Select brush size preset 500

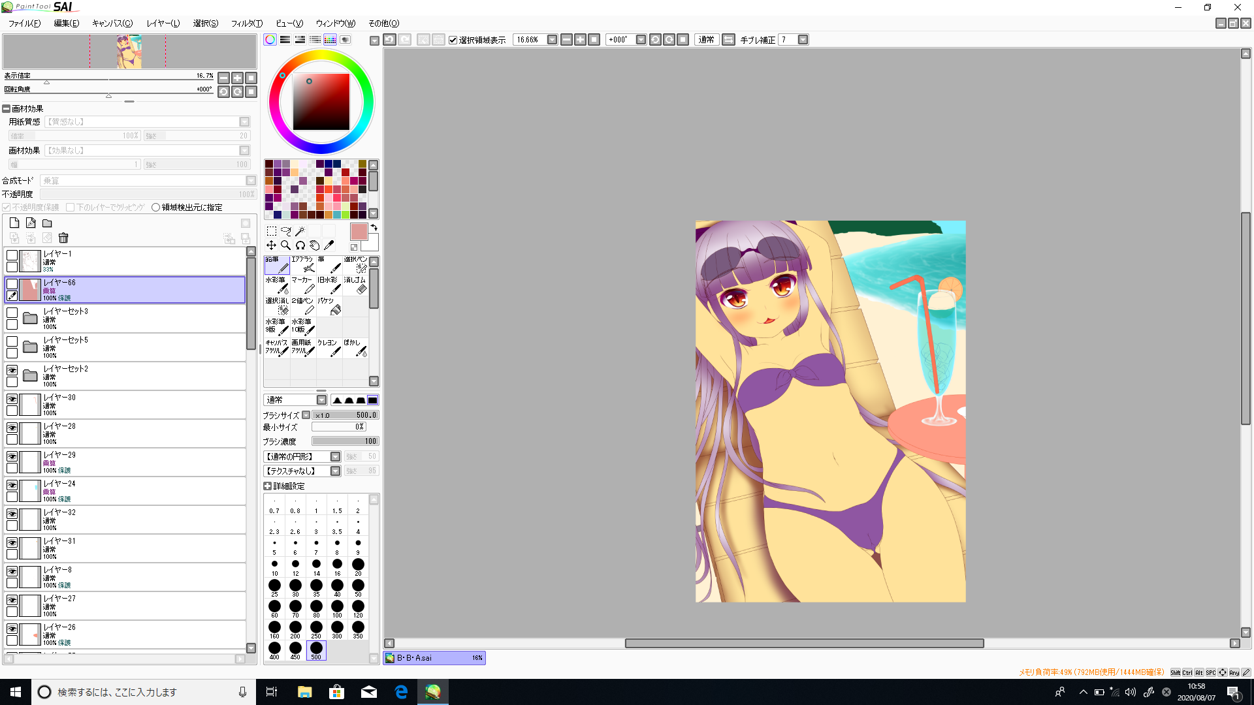pyautogui.click(x=316, y=650)
